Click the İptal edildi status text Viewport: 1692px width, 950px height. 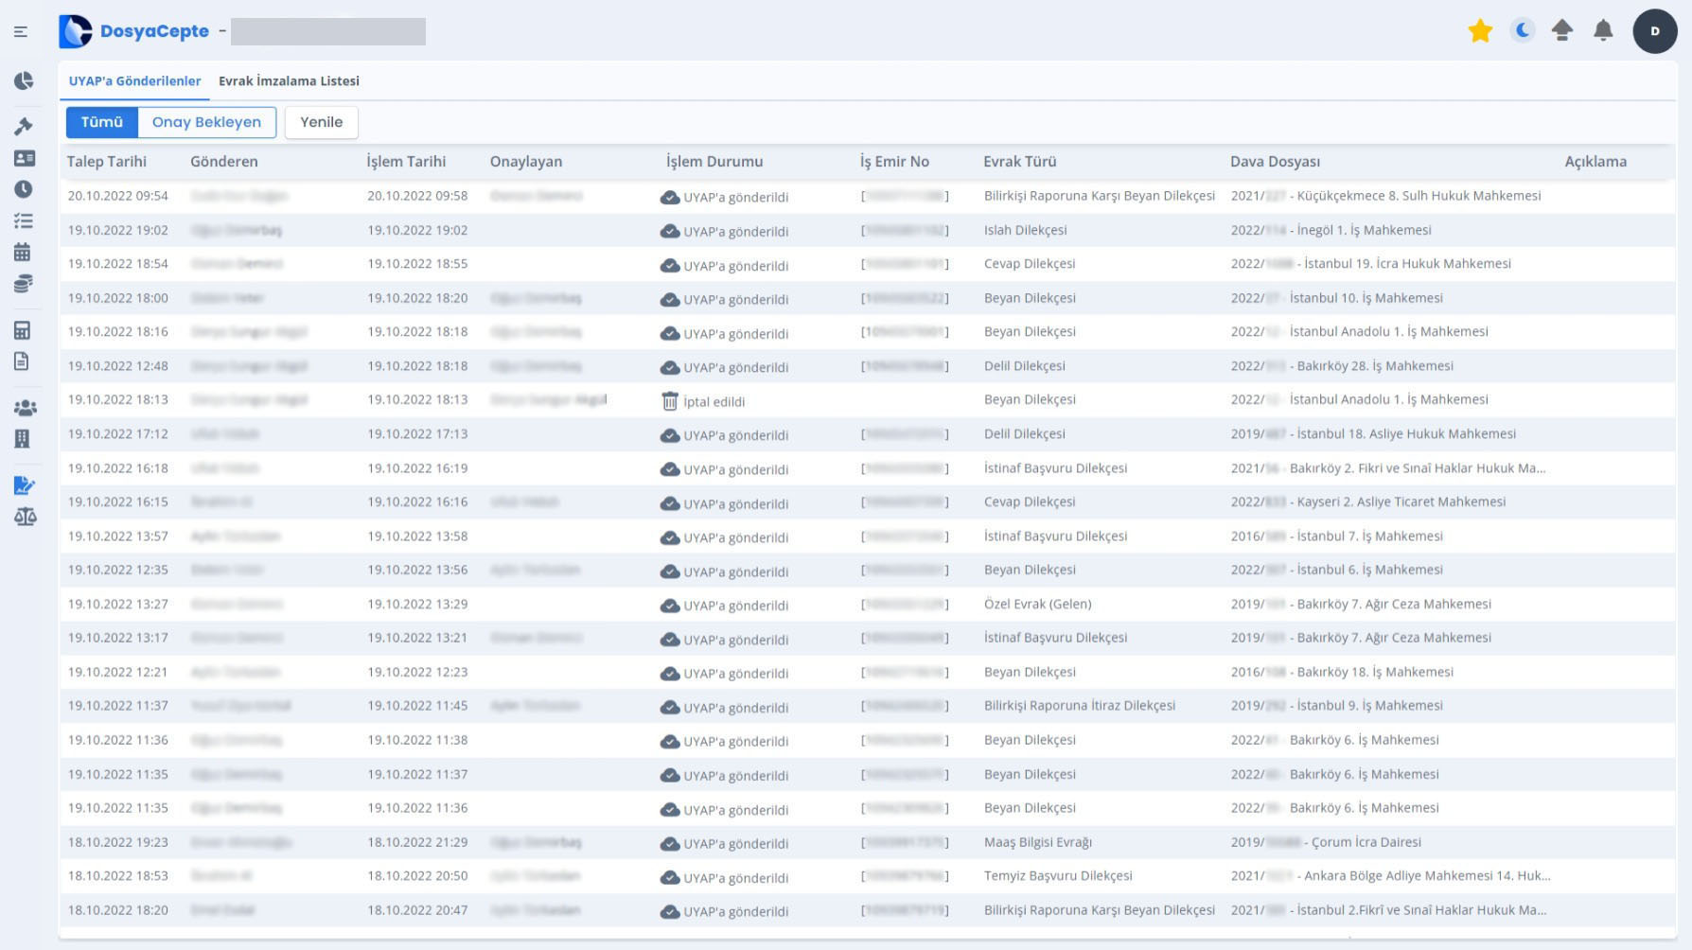pos(714,402)
